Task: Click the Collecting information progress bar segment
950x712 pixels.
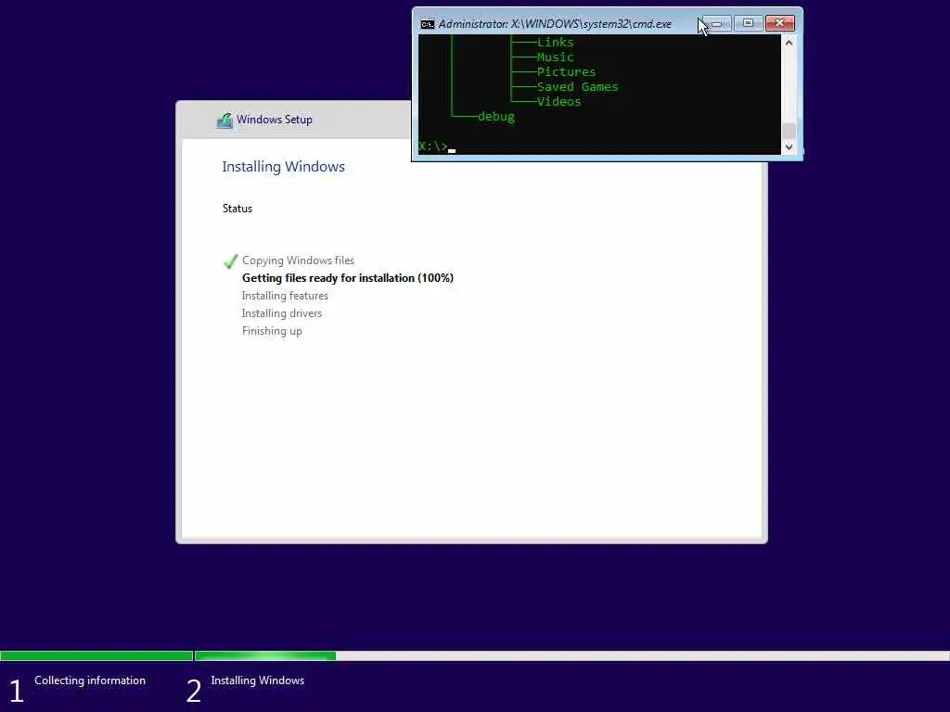Action: point(96,655)
